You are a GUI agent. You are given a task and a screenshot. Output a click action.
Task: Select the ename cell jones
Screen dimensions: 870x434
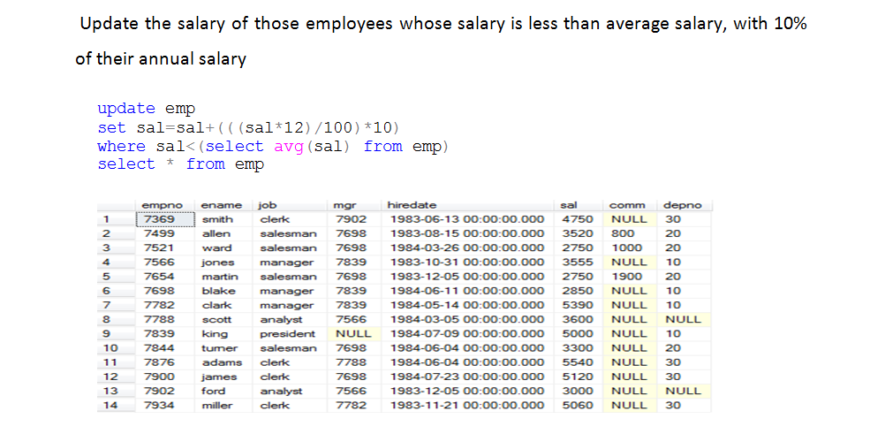[x=223, y=263]
